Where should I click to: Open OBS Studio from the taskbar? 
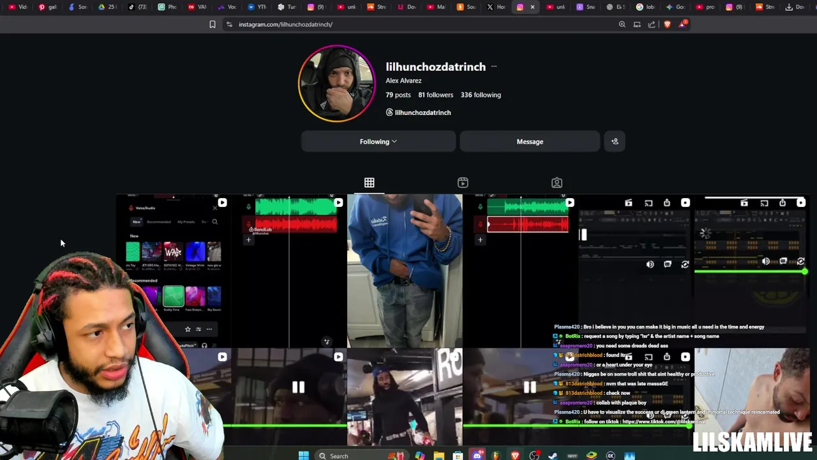(x=534, y=456)
